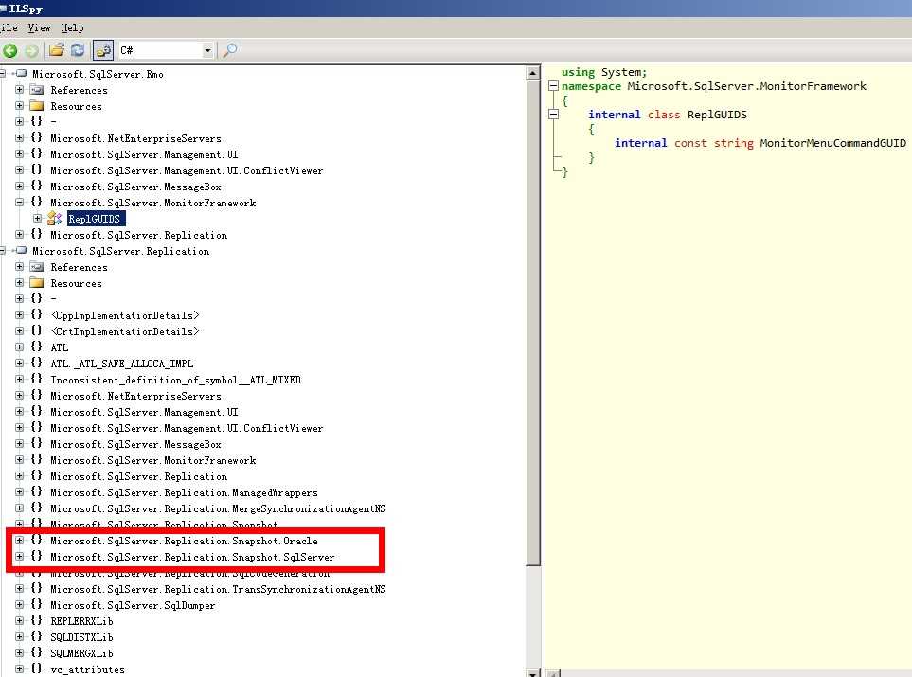
Task: Click the grayed Forward navigation arrow
Action: pos(31,50)
